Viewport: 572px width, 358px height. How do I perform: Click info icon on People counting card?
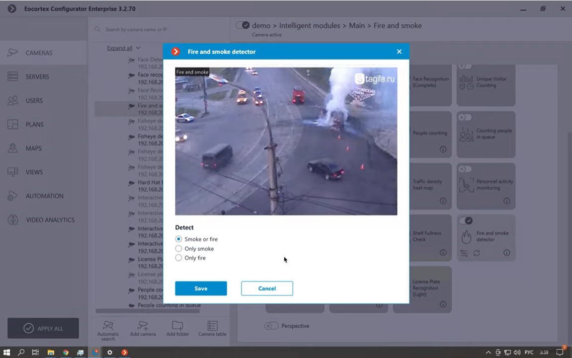pyautogui.click(x=443, y=149)
